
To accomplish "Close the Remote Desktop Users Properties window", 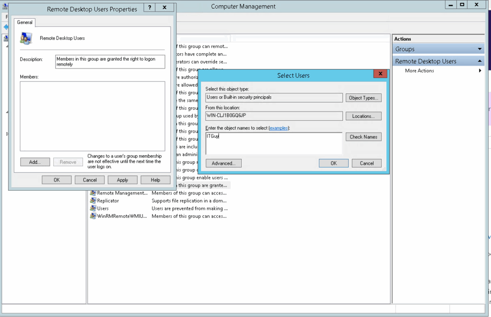I will pyautogui.click(x=165, y=8).
